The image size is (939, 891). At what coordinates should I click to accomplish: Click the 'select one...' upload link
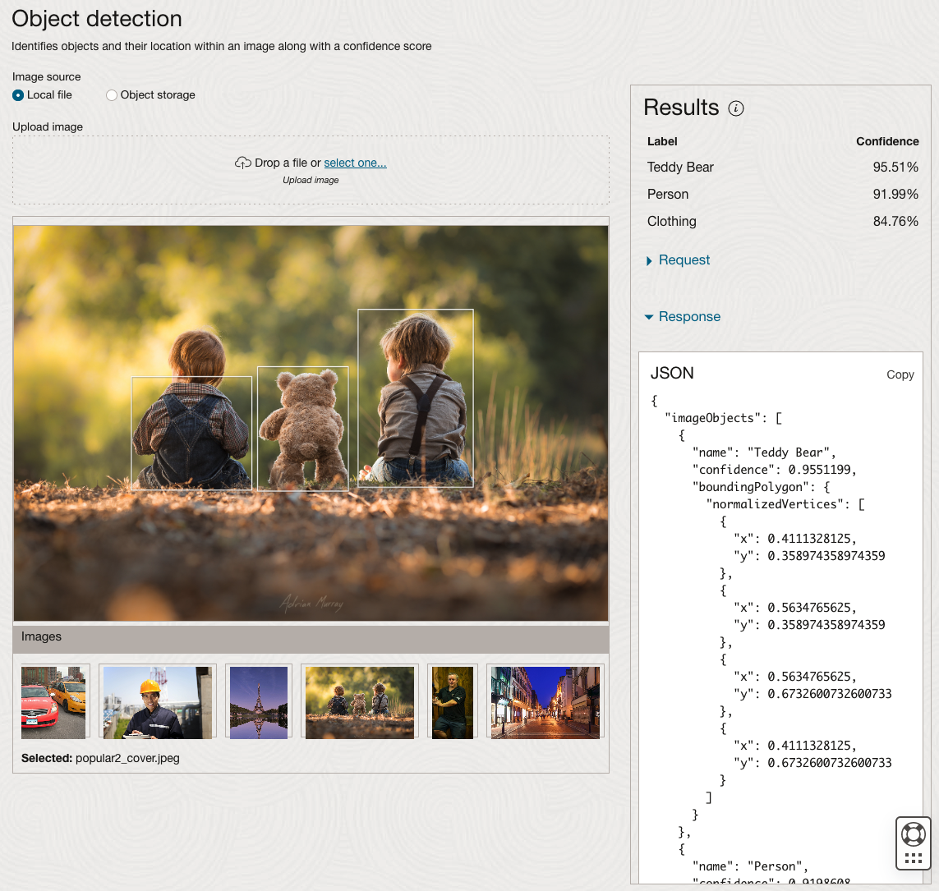coord(355,163)
